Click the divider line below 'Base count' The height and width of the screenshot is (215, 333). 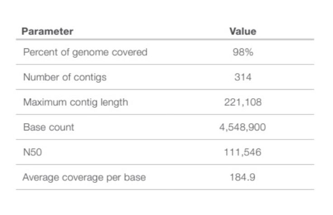[x=165, y=139]
